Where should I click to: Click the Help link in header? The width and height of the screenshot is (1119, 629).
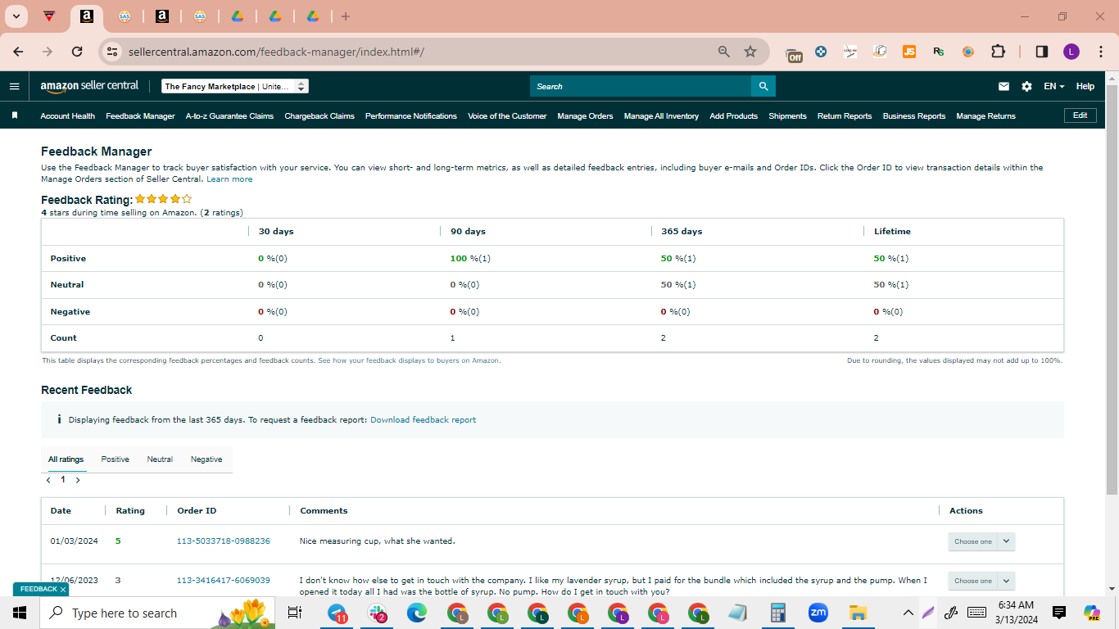point(1085,86)
